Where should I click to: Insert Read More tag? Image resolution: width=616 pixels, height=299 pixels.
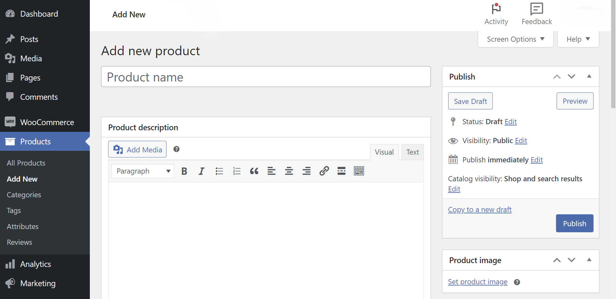[x=341, y=171]
